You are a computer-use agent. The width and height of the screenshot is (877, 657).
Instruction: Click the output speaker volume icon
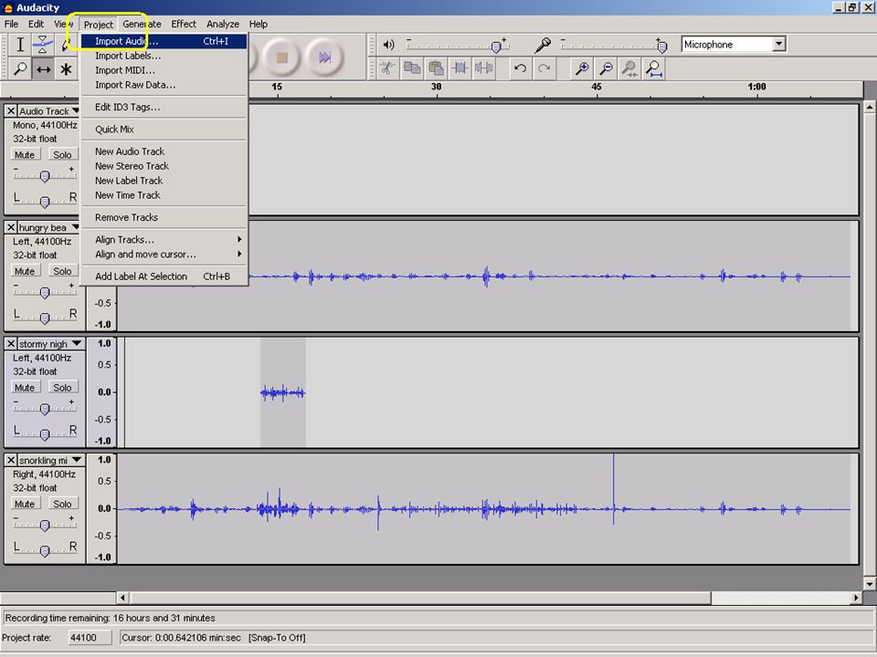tap(389, 45)
